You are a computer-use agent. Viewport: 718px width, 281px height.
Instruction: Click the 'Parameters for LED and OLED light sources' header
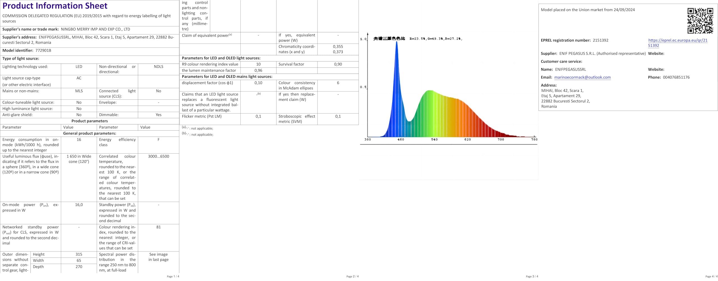point(221,58)
